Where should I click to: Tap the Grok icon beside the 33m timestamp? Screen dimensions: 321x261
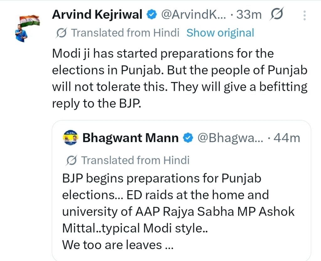pyautogui.click(x=276, y=14)
